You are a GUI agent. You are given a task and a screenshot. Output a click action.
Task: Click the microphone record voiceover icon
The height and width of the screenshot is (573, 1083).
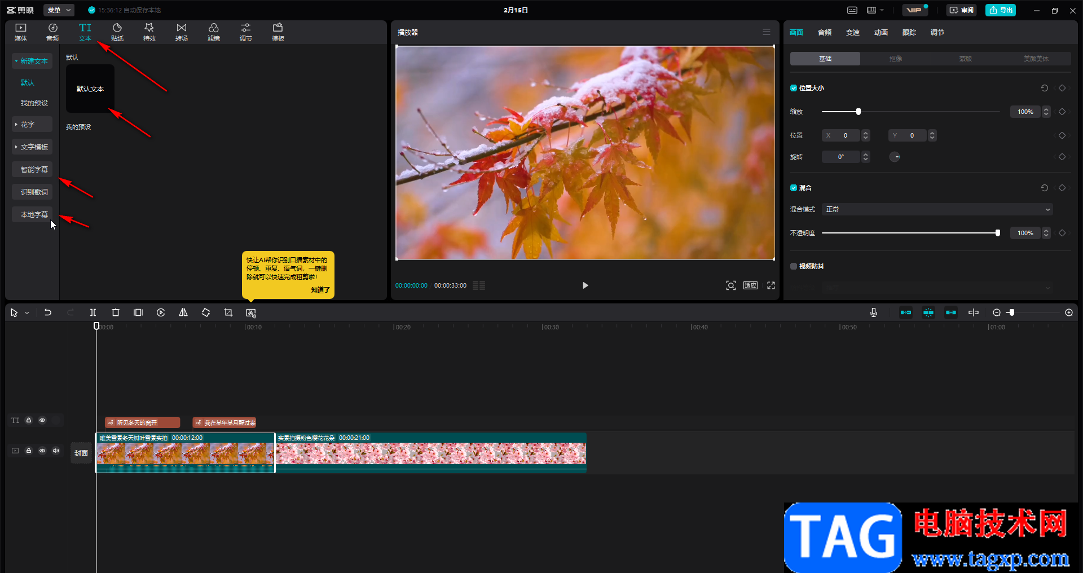[x=874, y=312]
